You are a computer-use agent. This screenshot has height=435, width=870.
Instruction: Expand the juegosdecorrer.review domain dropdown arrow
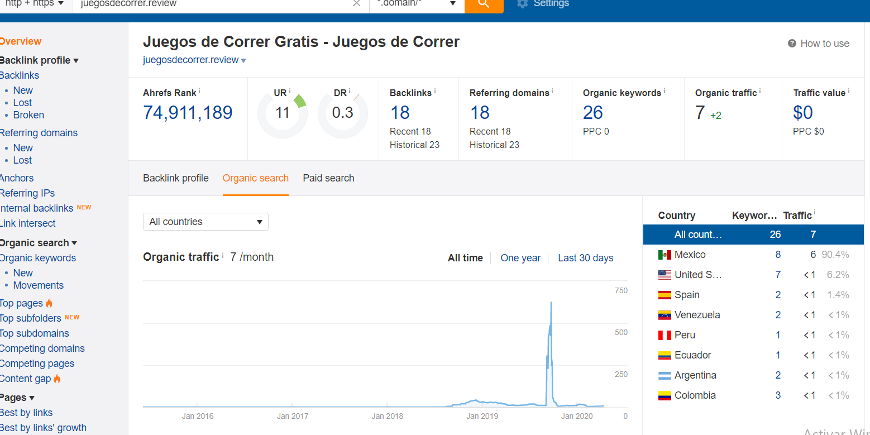(x=243, y=60)
